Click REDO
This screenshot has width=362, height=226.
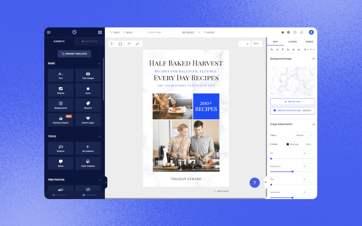128,32
